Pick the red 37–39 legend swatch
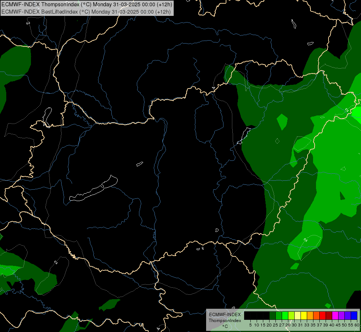Screen dimensions: 361x332 323,315
